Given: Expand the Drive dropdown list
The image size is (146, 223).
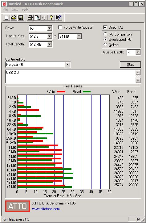Looking at the screenshot, I should [x=49, y=28].
